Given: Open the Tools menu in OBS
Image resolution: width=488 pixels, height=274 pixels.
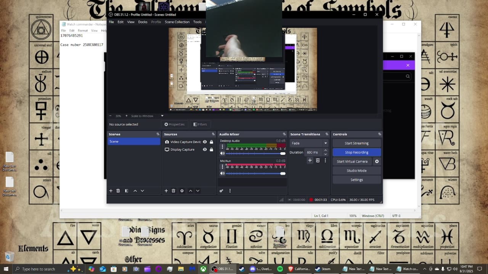Looking at the screenshot, I should 197,22.
